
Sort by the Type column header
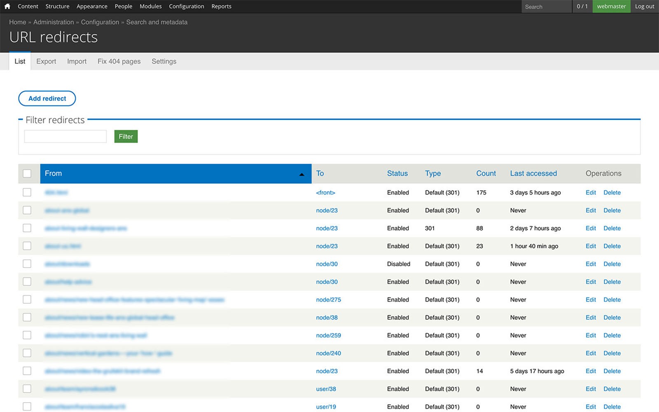(433, 173)
